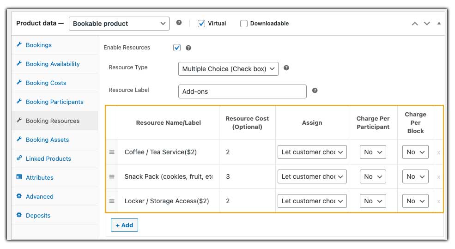Grab drag handle for Coffee / Tea Service row
Image resolution: width=455 pixels, height=249 pixels.
tap(112, 152)
